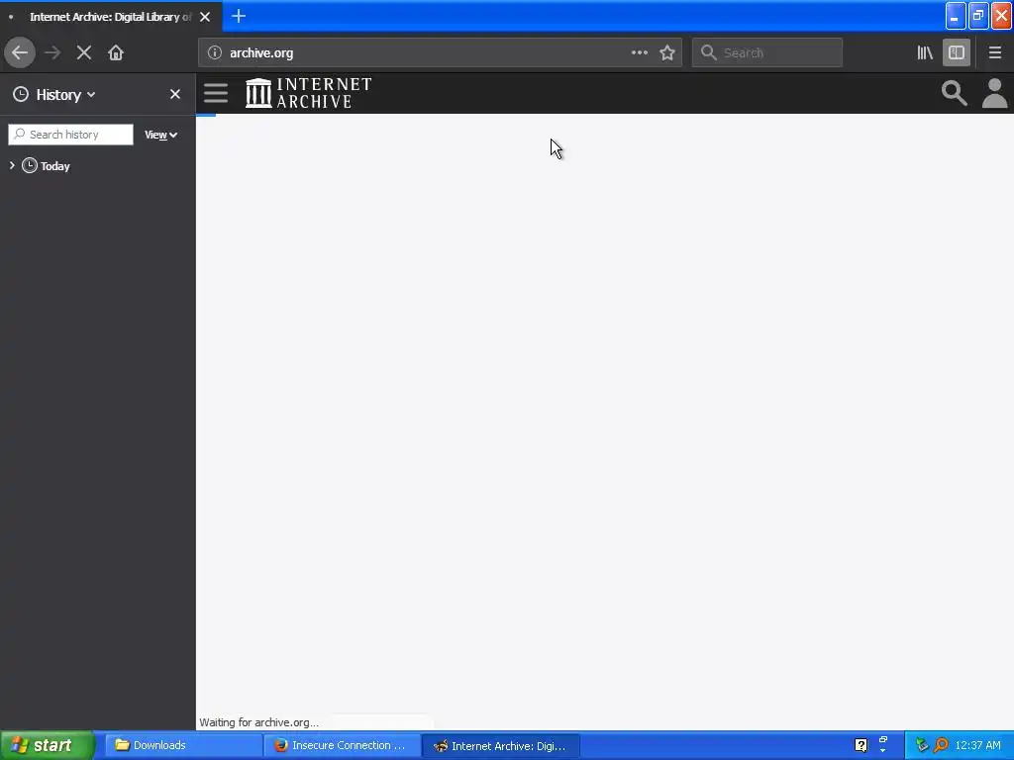The height and width of the screenshot is (760, 1014).
Task: Select the Today history entry
Action: 55,166
